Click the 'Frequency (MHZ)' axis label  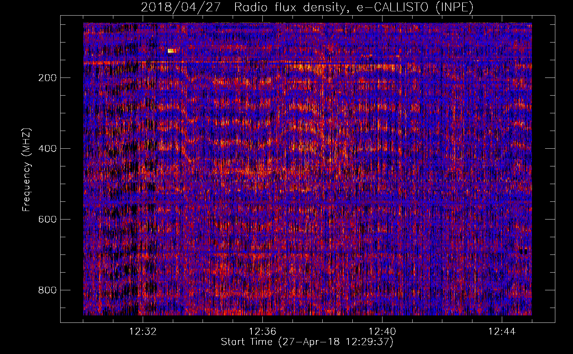[x=27, y=170]
